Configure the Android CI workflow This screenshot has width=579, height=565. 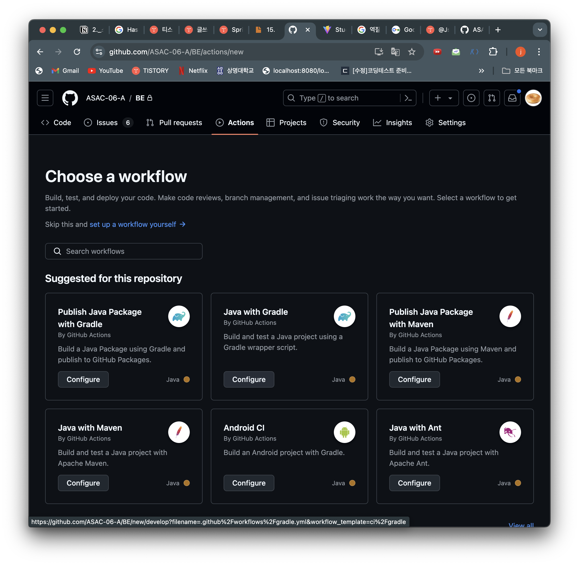point(249,483)
